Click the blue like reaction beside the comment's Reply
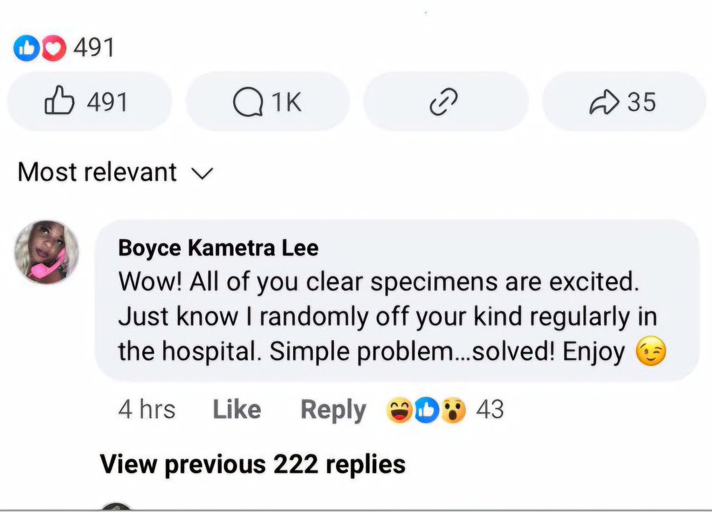 point(426,410)
